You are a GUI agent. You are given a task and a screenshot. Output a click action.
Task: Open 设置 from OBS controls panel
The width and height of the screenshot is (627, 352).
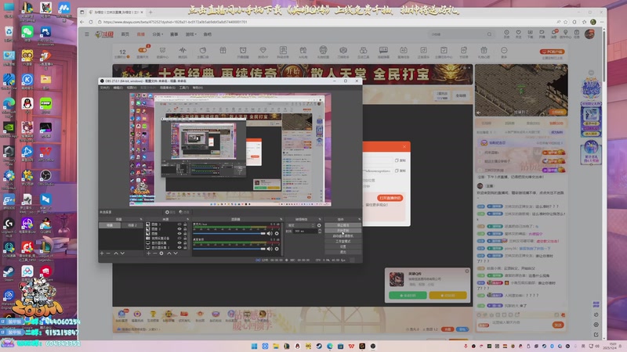[342, 246]
